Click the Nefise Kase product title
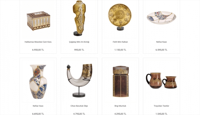The image size is (200, 115). click(x=161, y=42)
